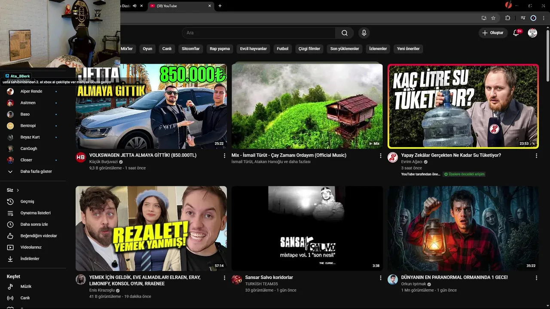Open the browser profile icon
The width and height of the screenshot is (550, 309).
(x=533, y=18)
